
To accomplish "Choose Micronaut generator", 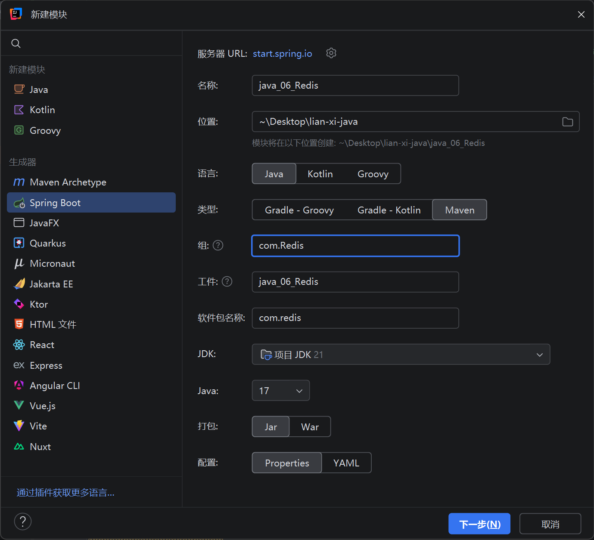I will point(91,263).
